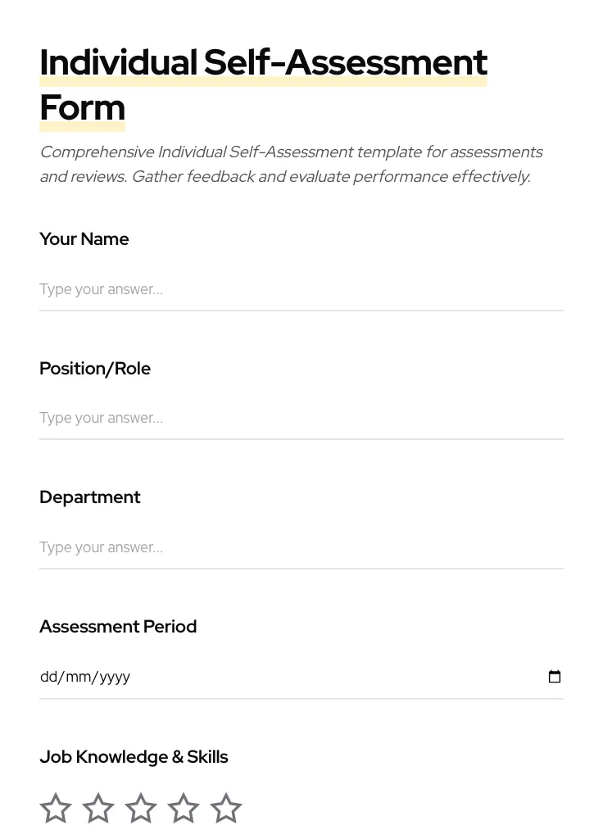The width and height of the screenshot is (603, 839).
Task: Click the dd/mm/yyyy date field
Action: (246, 676)
